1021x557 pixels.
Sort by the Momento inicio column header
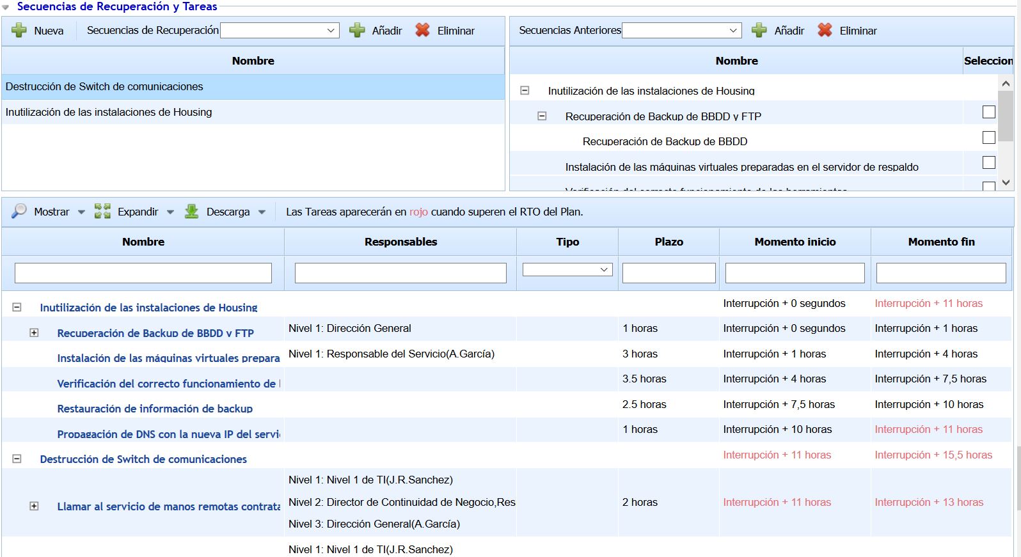coord(795,242)
